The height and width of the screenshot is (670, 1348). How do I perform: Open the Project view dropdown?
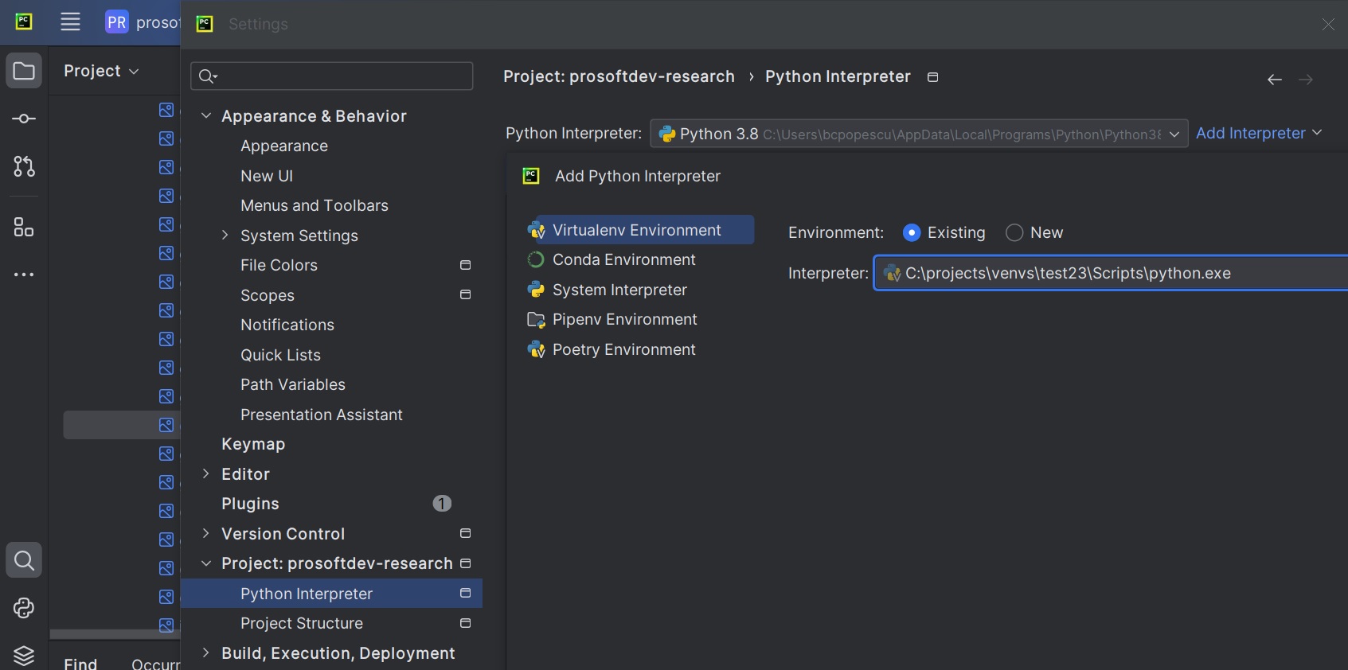click(x=101, y=71)
